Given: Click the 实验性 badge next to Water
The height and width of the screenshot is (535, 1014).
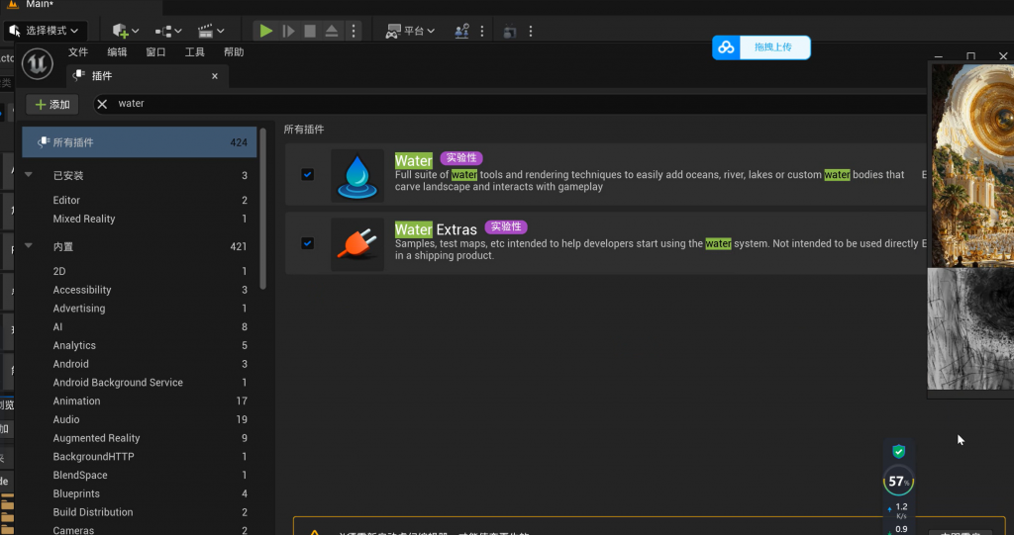Looking at the screenshot, I should (461, 157).
